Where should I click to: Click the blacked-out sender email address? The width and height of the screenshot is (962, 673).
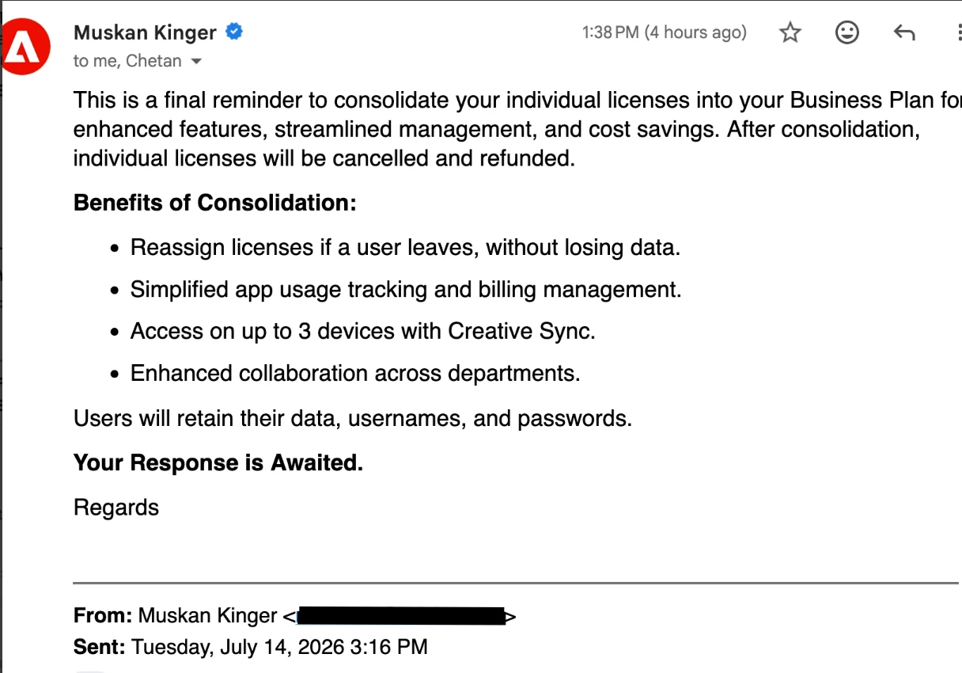pos(401,616)
